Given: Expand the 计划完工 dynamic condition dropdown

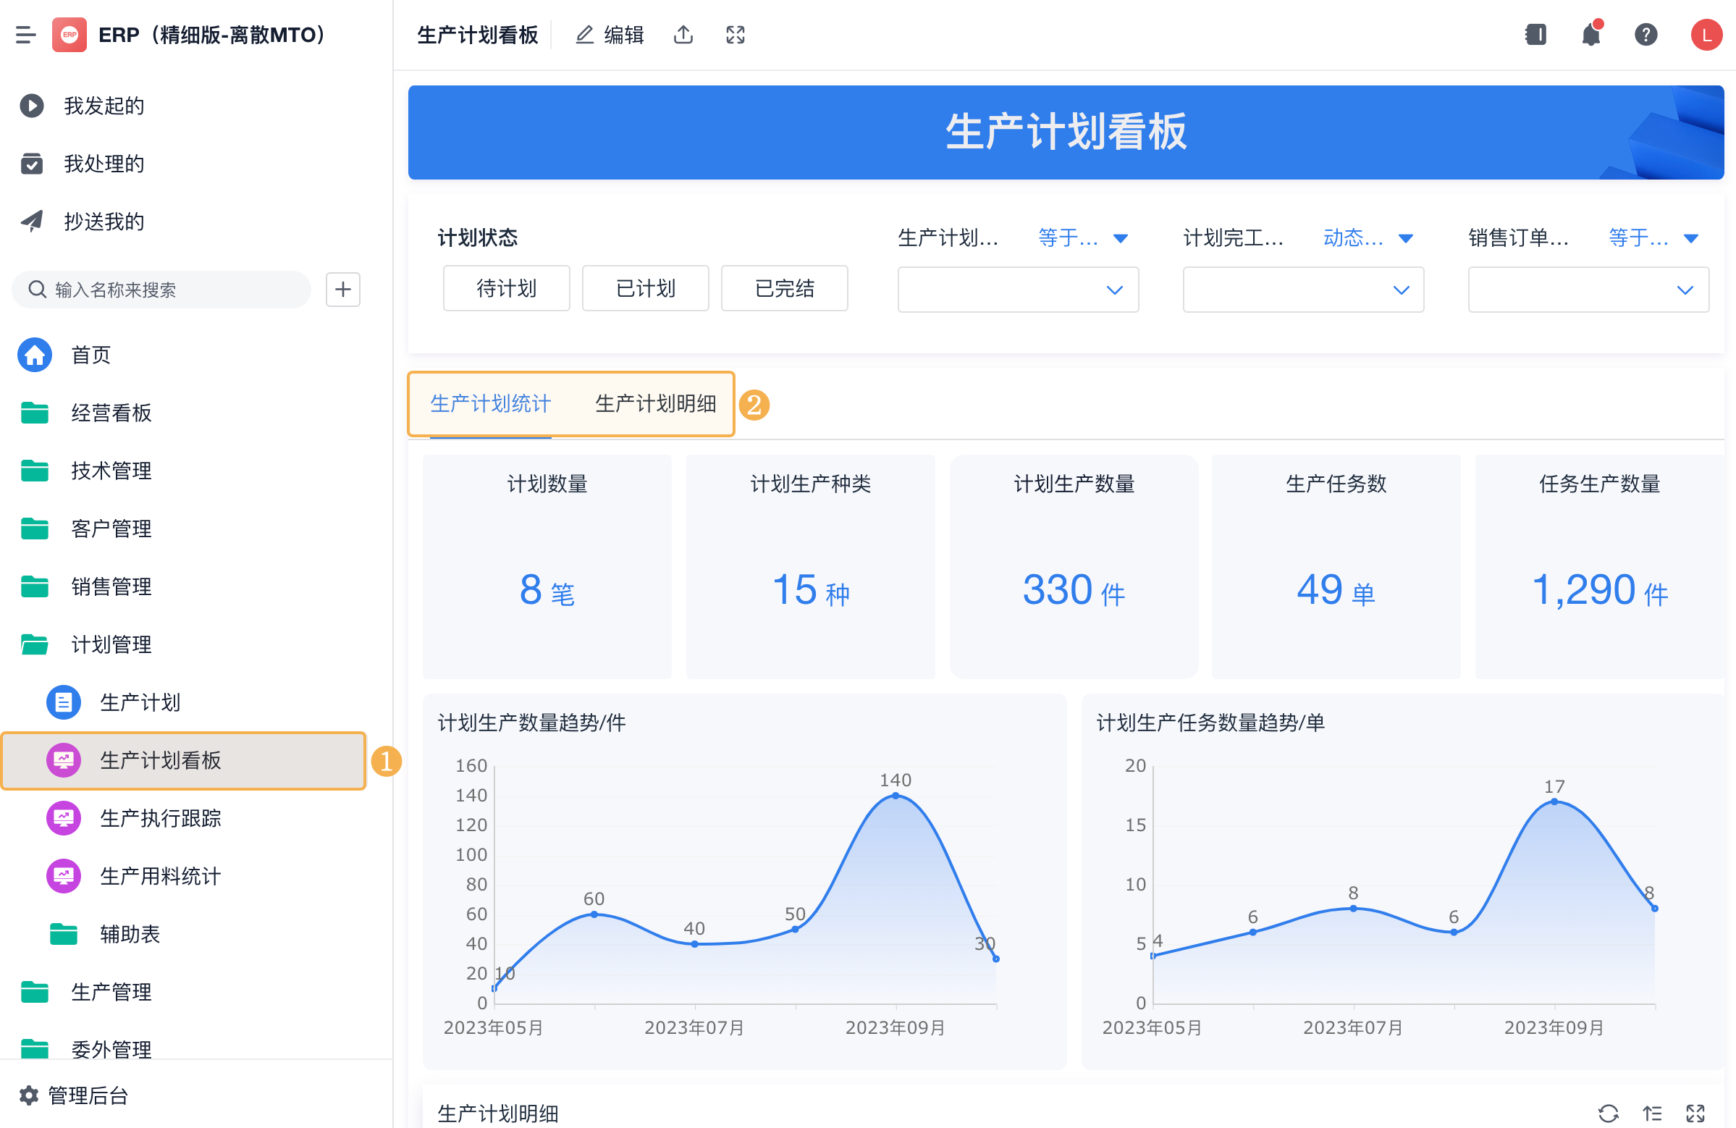Looking at the screenshot, I should pos(1303,289).
